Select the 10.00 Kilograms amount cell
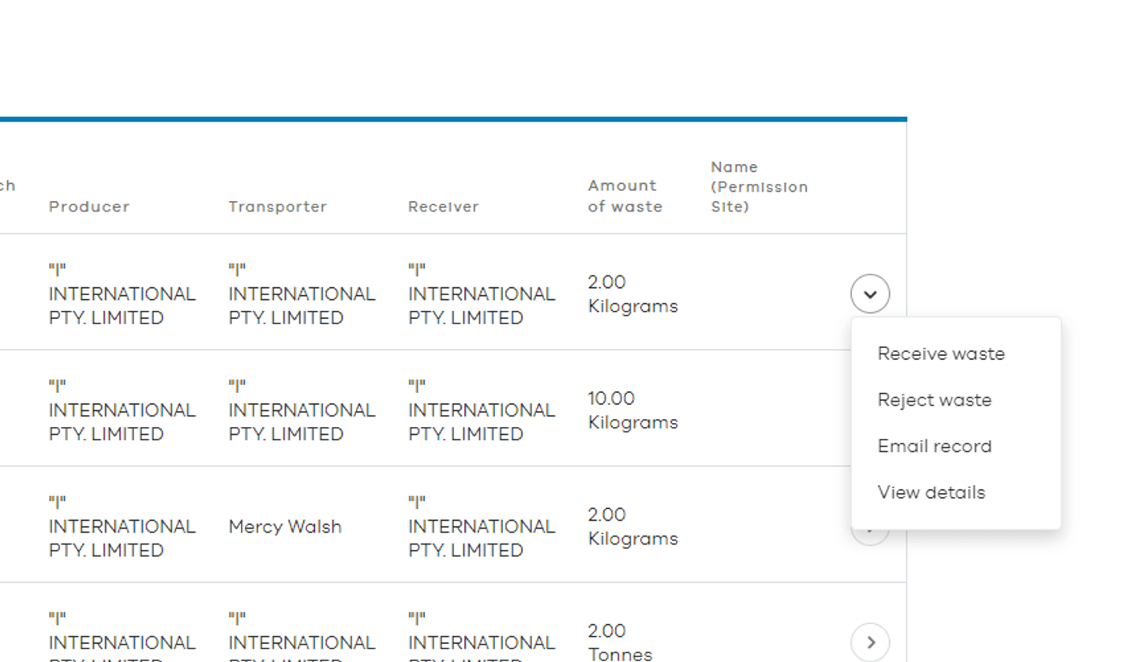The image size is (1137, 662). pyautogui.click(x=632, y=410)
